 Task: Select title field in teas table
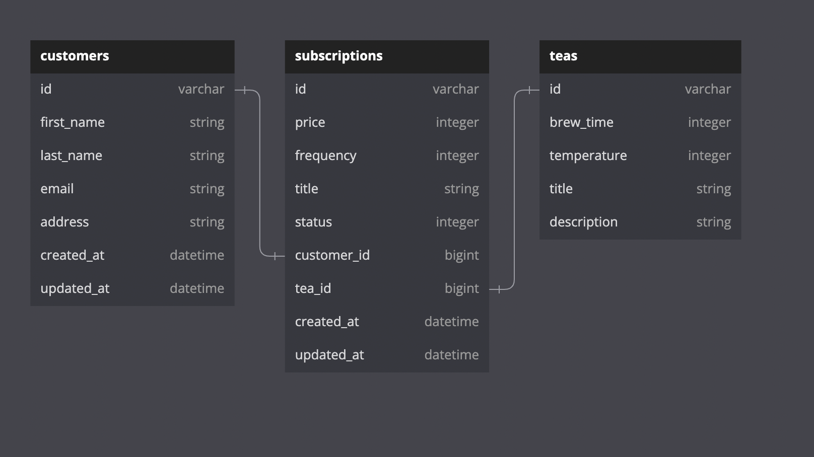(640, 189)
